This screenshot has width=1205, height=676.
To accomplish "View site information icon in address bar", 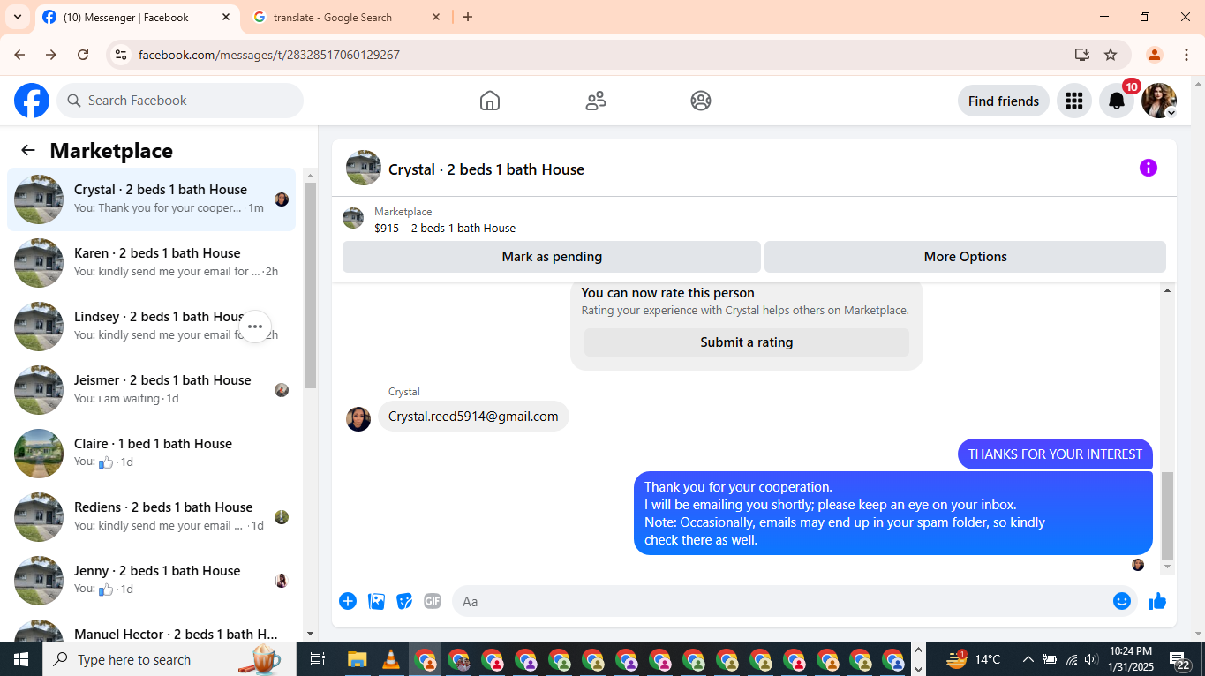I will pos(122,55).
